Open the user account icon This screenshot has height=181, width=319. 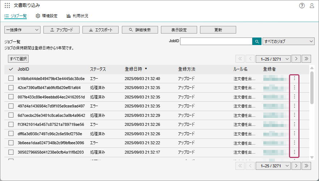pyautogui.click(x=312, y=5)
